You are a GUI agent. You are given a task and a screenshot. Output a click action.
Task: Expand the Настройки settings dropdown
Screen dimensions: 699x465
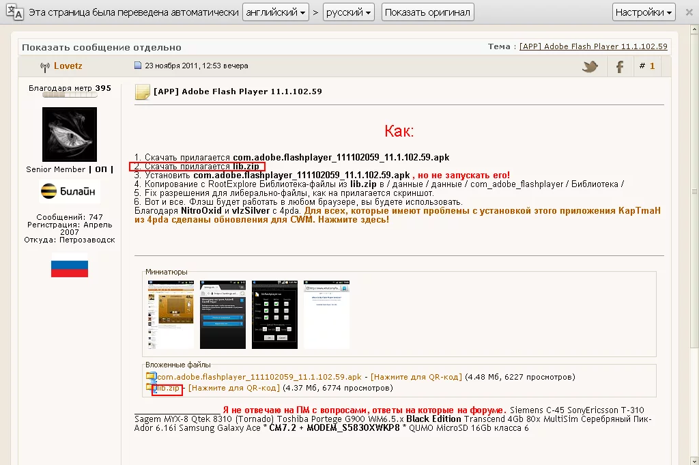point(644,12)
